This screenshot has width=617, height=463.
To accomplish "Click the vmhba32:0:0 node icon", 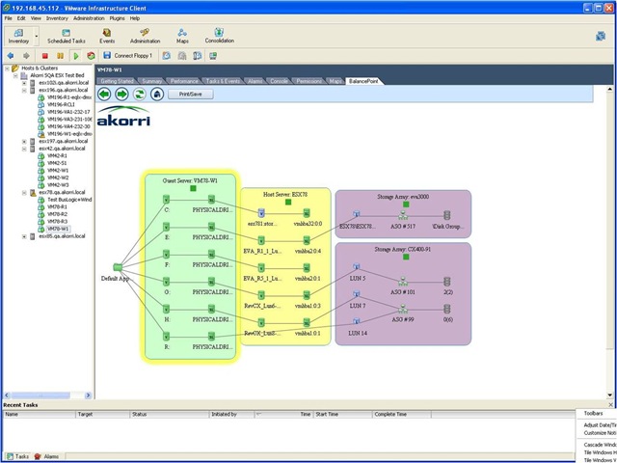I will pyautogui.click(x=307, y=213).
